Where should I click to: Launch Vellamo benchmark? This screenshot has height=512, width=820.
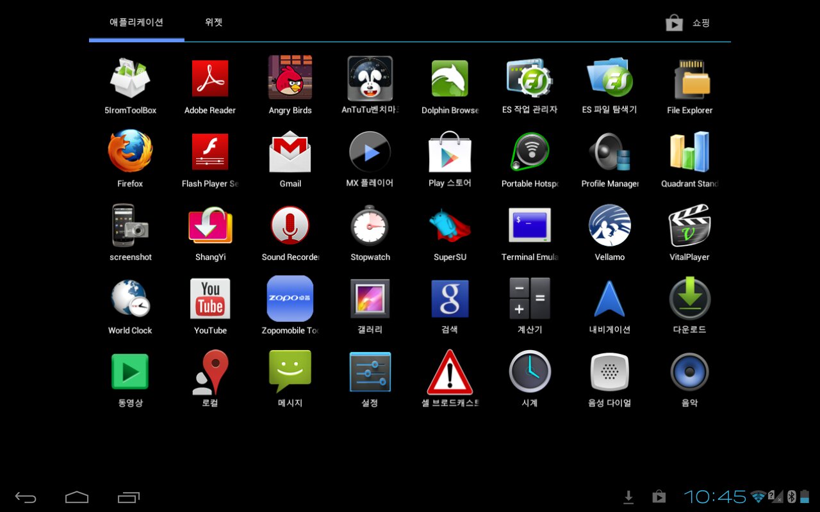[610, 232]
